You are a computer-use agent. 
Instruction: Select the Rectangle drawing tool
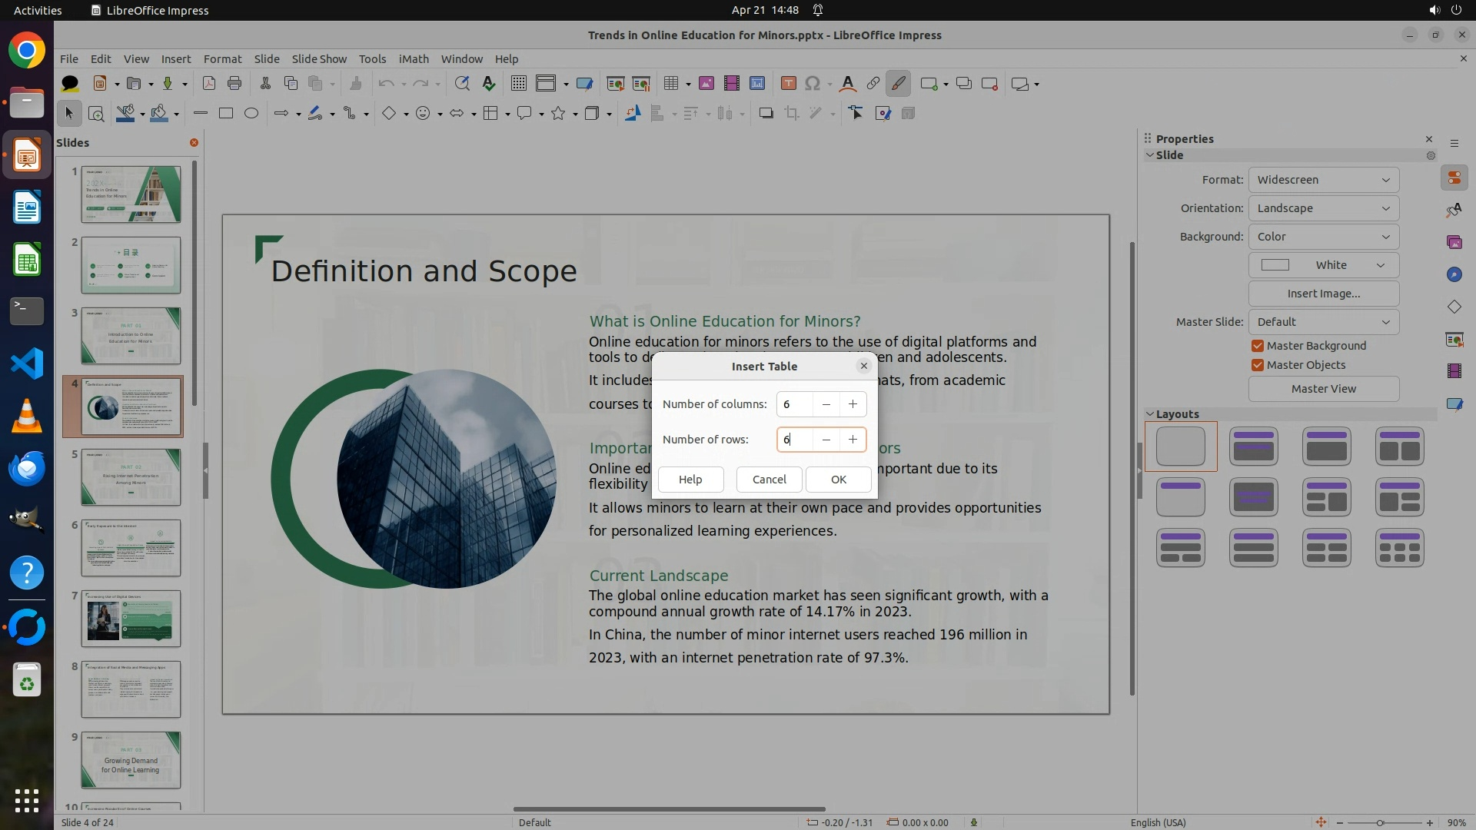(225, 114)
